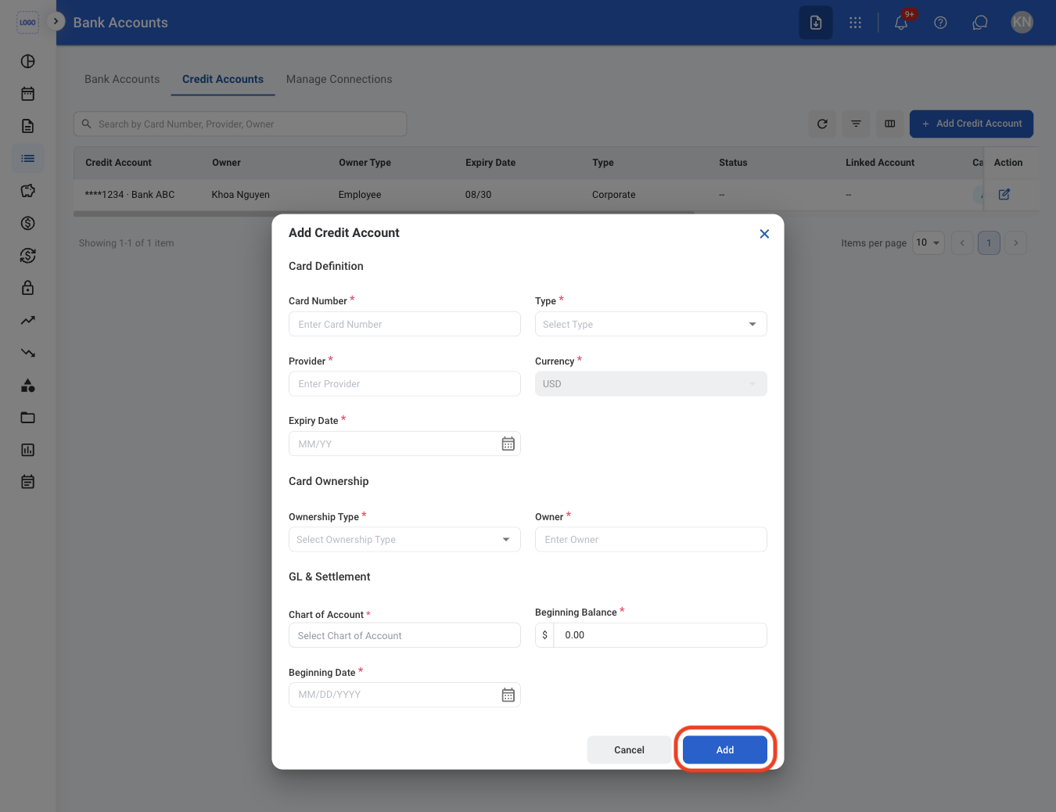Open the apps grid icon
1056x812 pixels.
855,23
